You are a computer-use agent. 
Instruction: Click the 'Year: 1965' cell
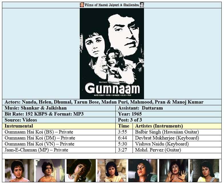click(x=169, y=114)
